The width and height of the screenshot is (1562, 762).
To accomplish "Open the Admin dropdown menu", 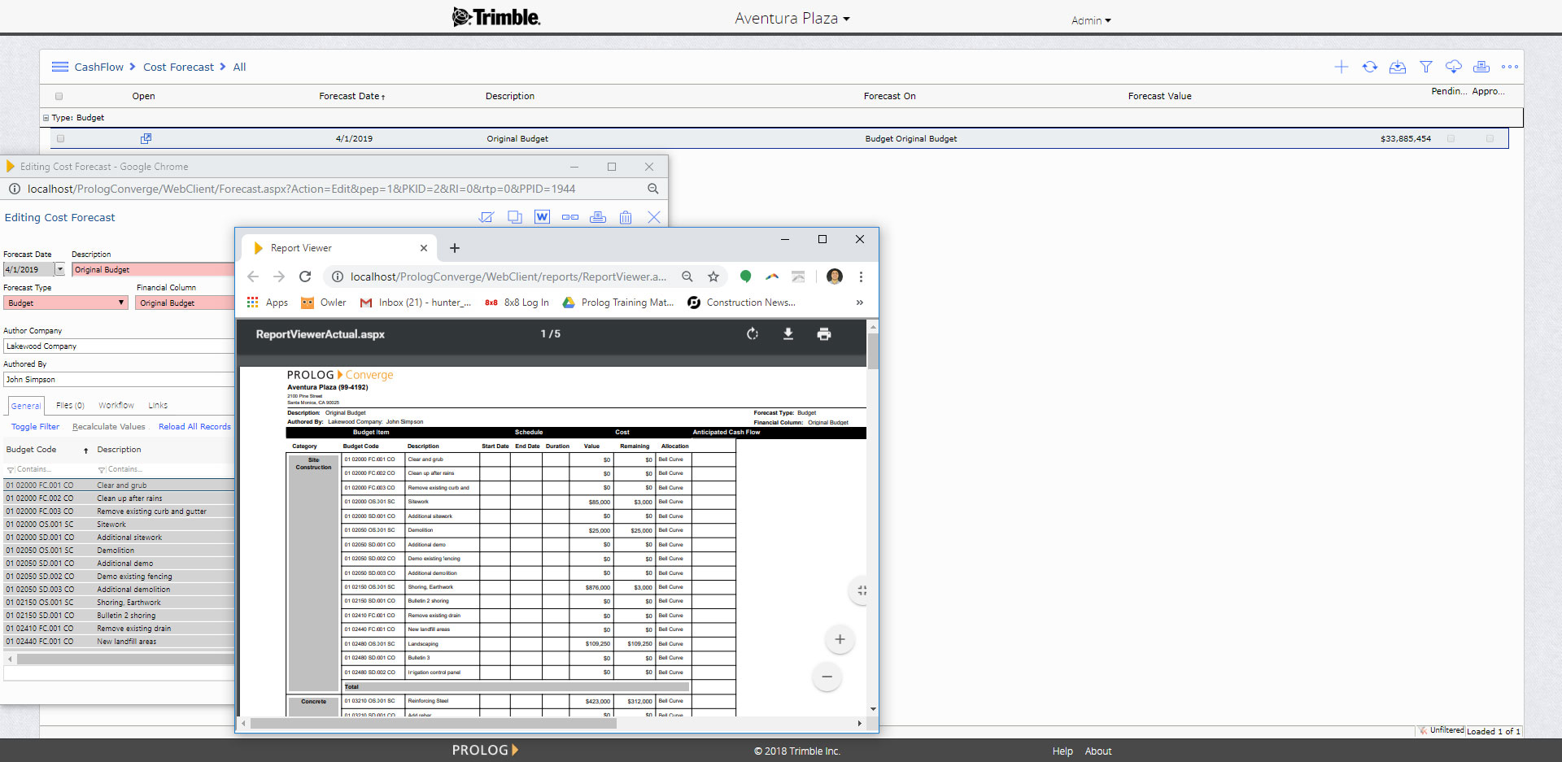I will coord(1091,20).
